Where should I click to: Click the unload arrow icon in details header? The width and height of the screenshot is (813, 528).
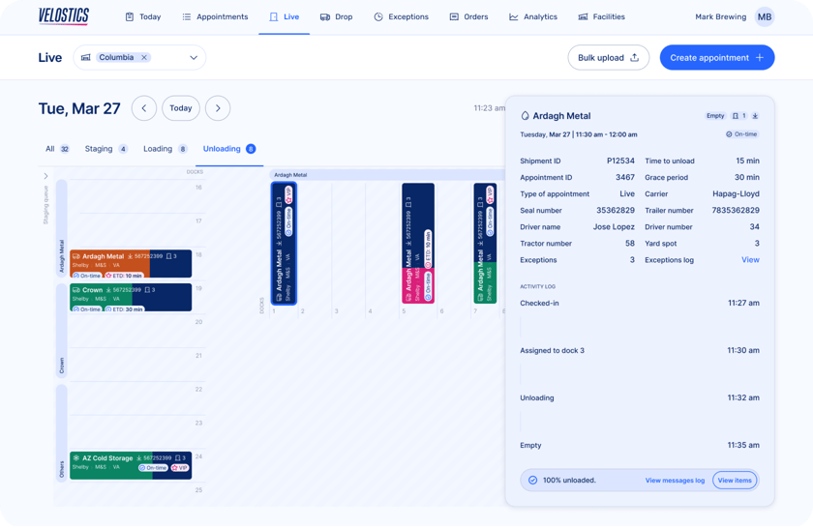[x=755, y=115]
